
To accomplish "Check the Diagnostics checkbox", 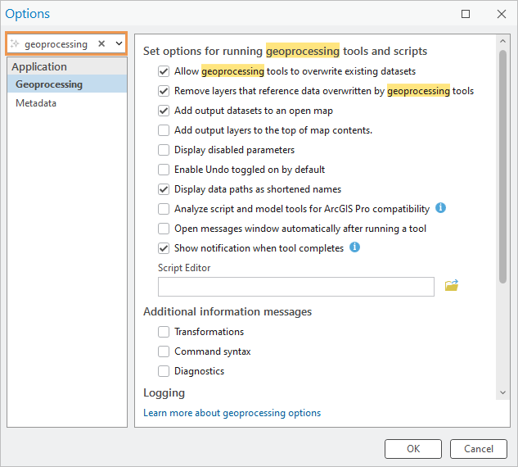I will (164, 371).
